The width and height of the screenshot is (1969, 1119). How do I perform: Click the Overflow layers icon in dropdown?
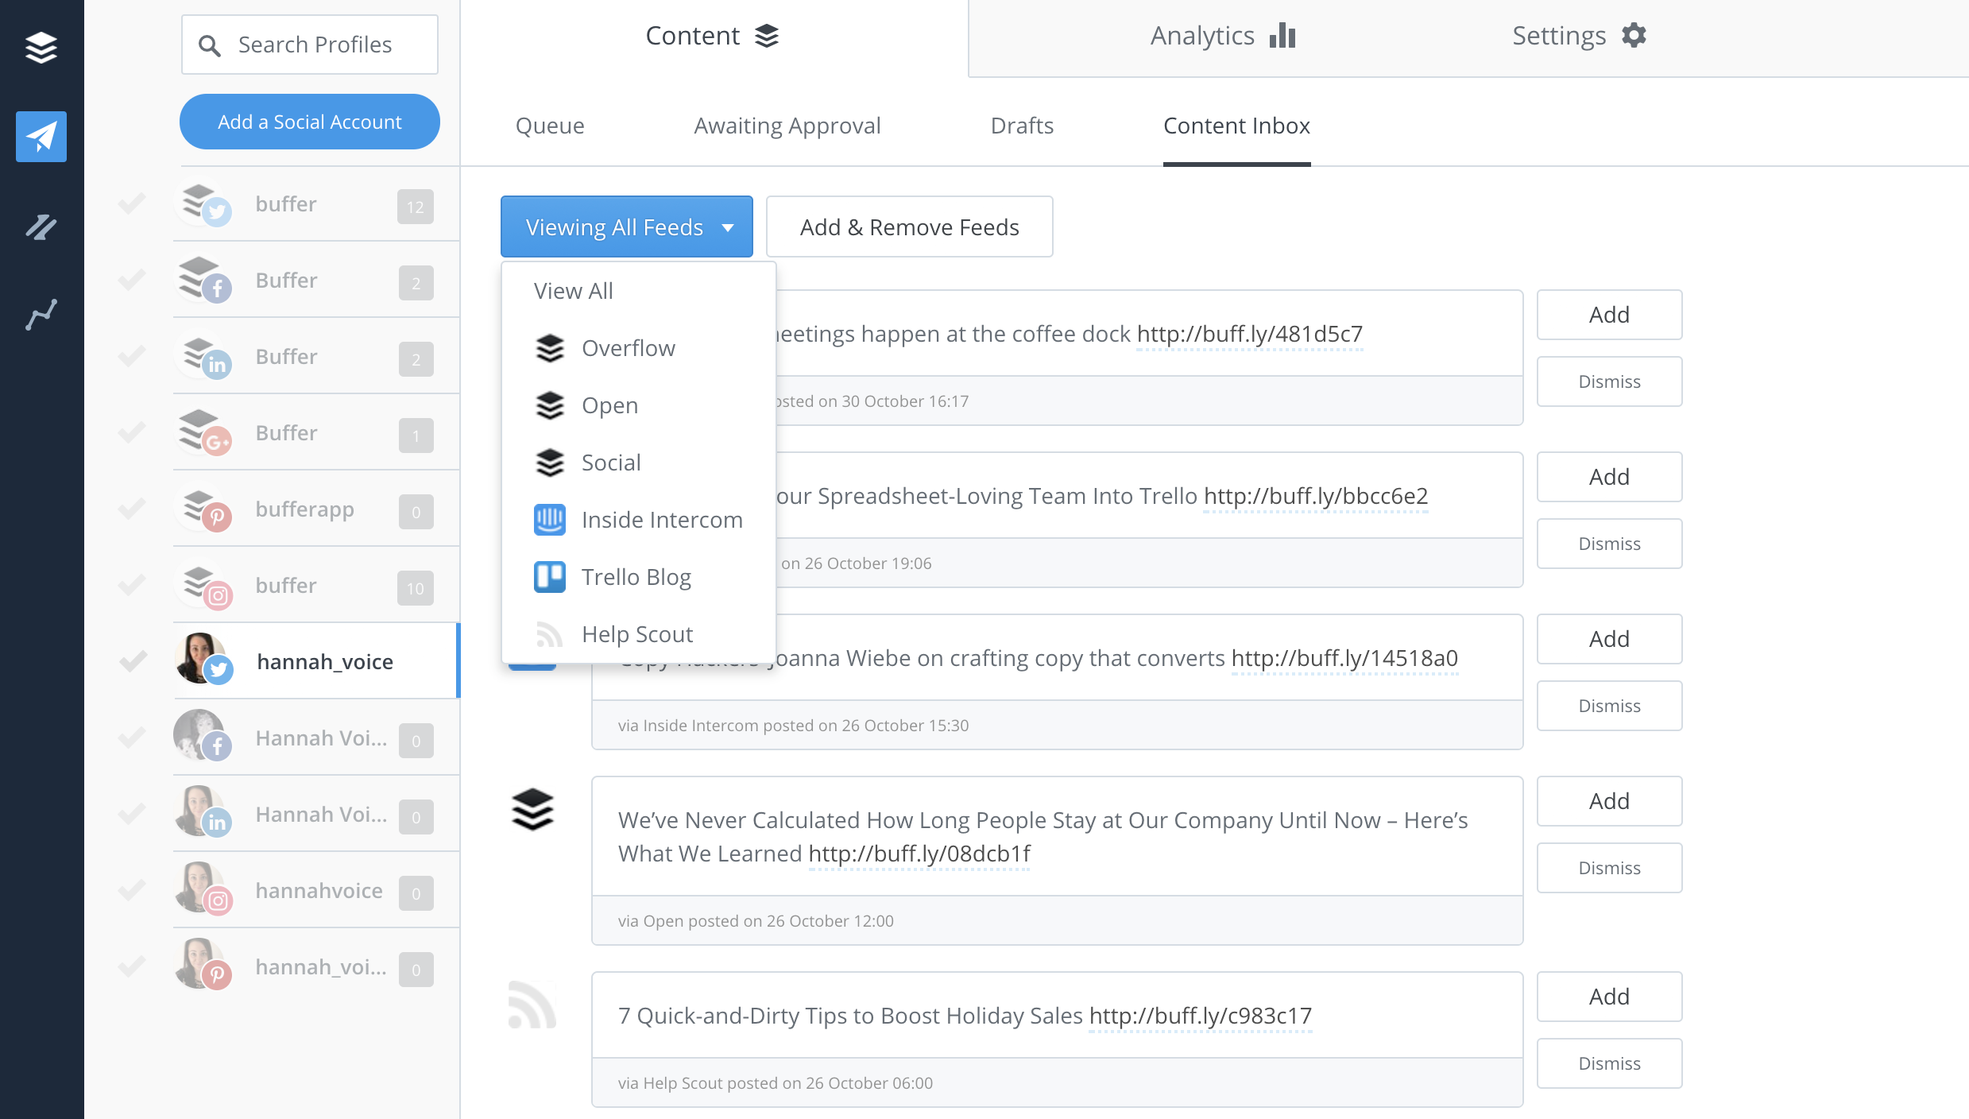(549, 348)
